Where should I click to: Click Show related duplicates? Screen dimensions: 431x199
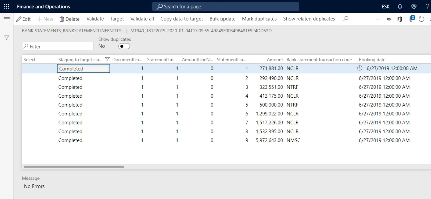coord(309,19)
